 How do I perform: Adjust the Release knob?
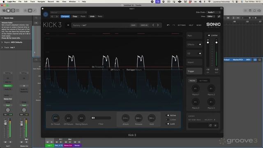[138, 118]
